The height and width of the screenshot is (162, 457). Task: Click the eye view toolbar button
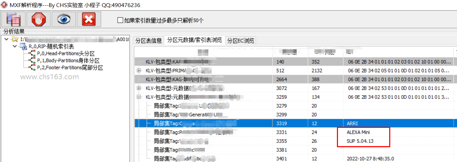[64, 19]
